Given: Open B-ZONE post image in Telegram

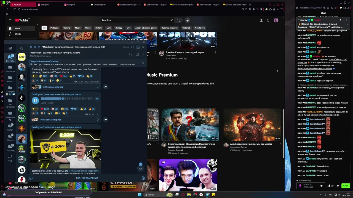Looking at the screenshot, I should (x=65, y=149).
